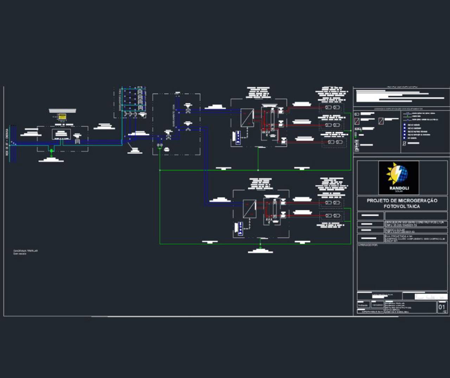Click the 'DIAGRAMA TRIFILAR' label
Image resolution: width=450 pixels, height=378 pixels.
pyautogui.click(x=25, y=251)
